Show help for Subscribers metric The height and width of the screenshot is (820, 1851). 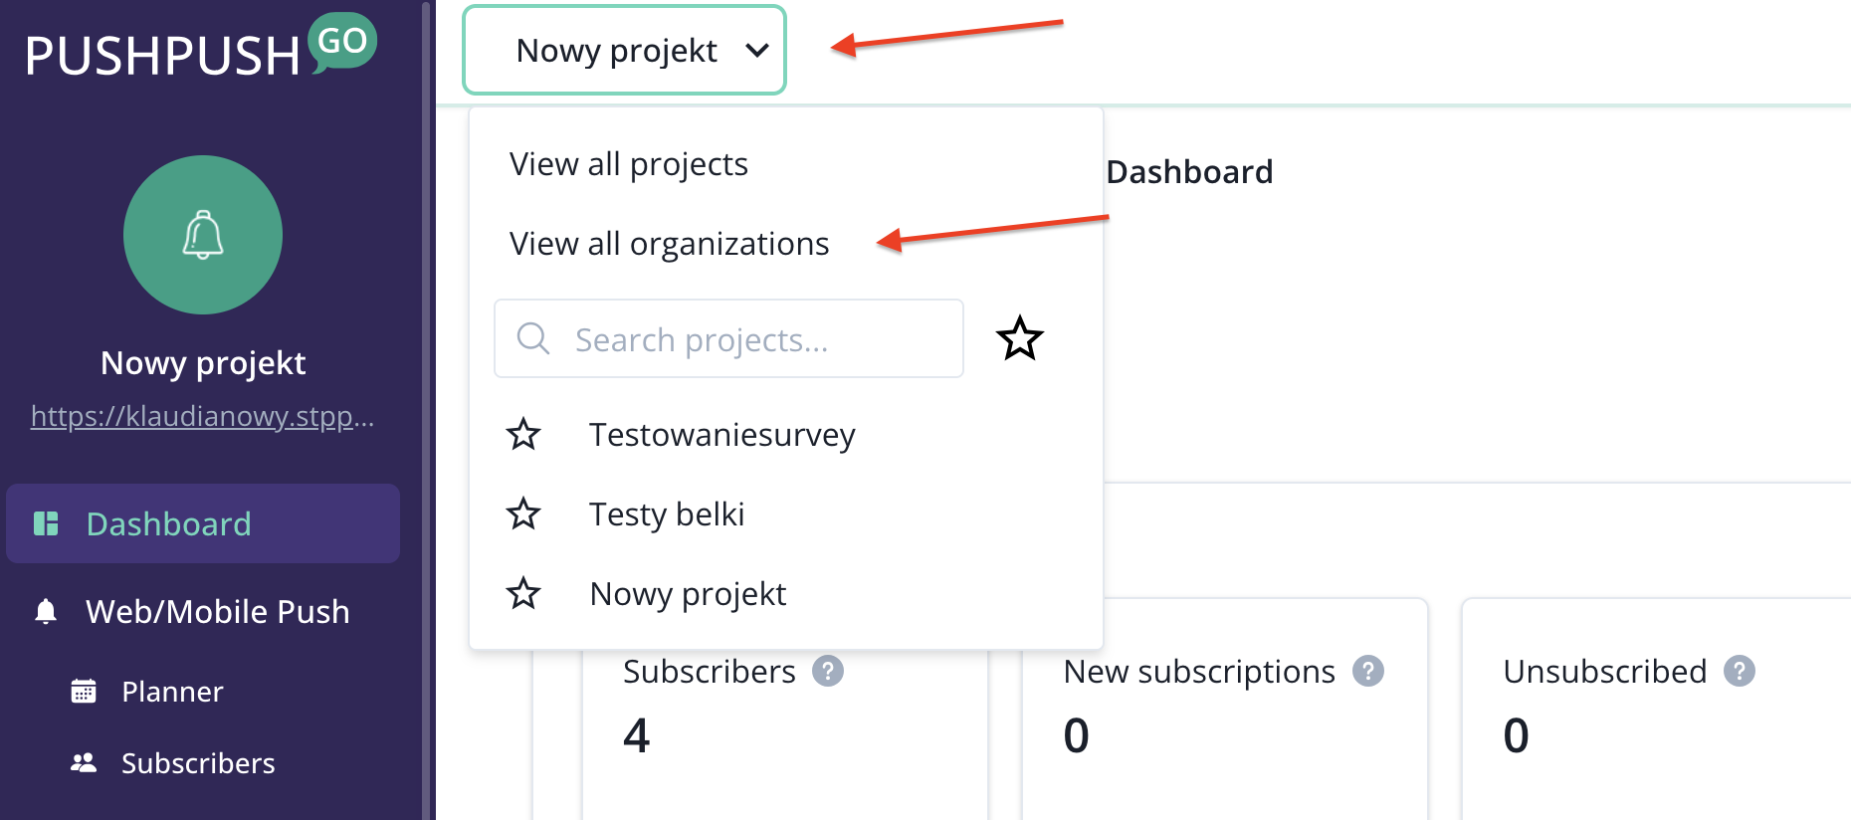tap(828, 672)
